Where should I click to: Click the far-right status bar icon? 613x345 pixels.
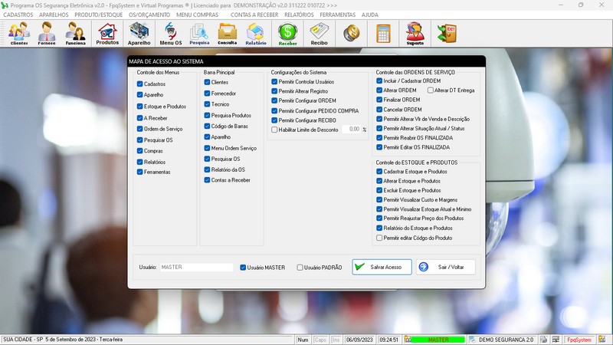(602, 340)
